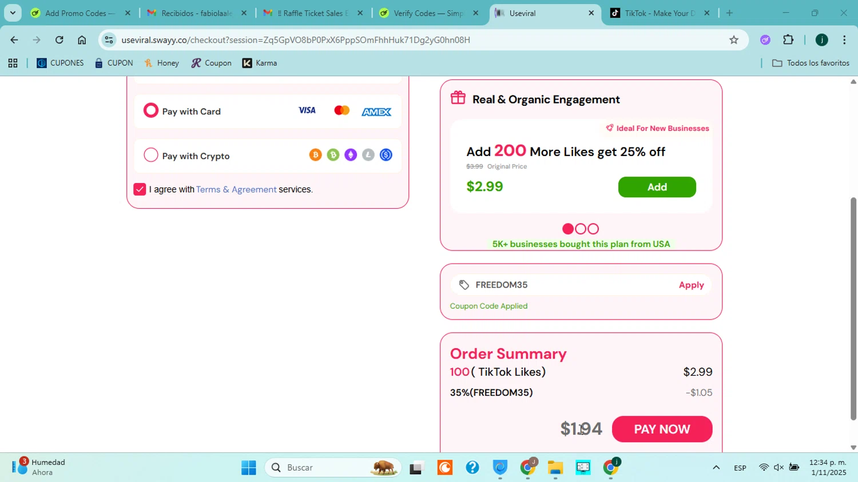Open the extensions puzzle icon
Screen dimensions: 858x482
click(x=788, y=39)
